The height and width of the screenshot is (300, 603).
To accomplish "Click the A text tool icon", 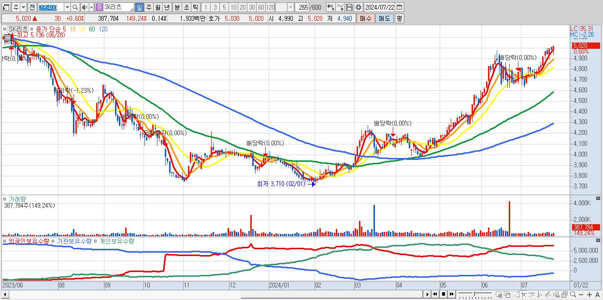I will pyautogui.click(x=598, y=294).
